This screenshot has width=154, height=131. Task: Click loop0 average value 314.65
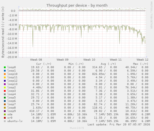97,67
